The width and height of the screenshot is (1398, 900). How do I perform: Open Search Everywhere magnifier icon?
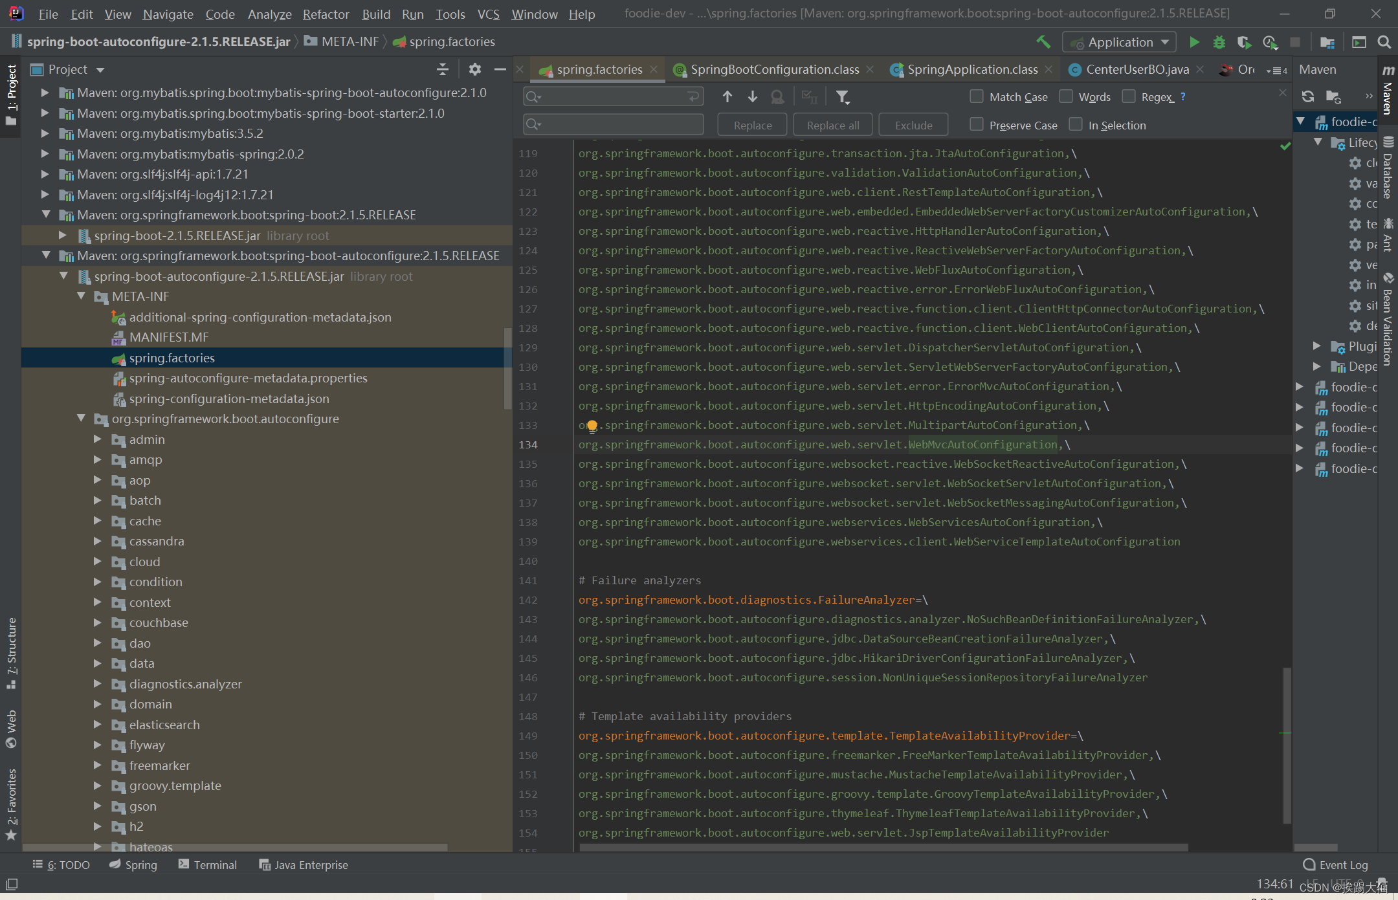coord(1384,42)
